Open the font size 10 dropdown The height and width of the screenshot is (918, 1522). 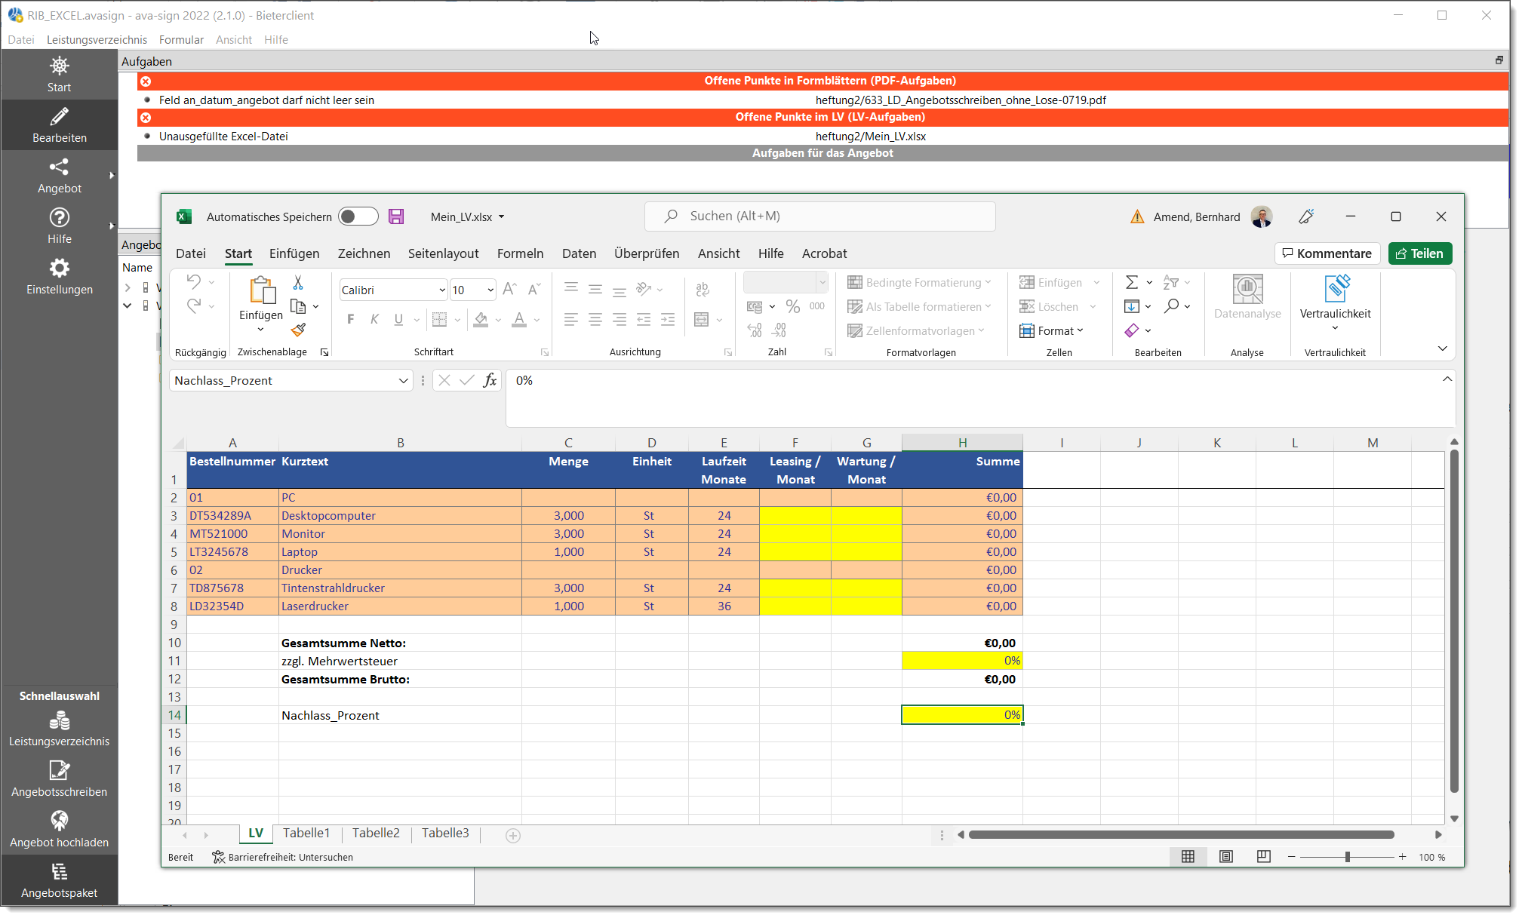(x=490, y=290)
